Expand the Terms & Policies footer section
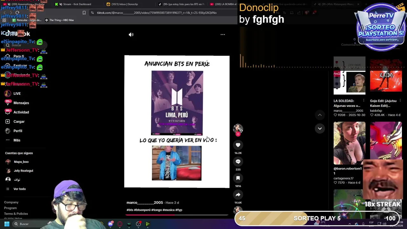The image size is (407, 229). coord(16,214)
